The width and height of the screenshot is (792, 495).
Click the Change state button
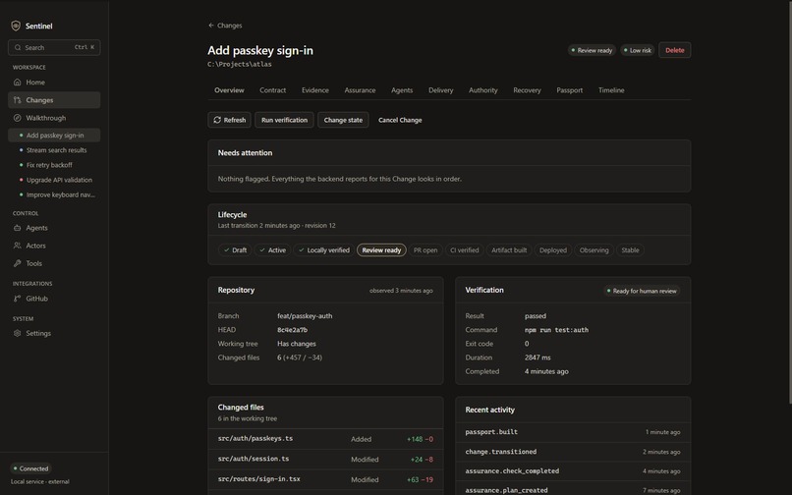tap(343, 120)
